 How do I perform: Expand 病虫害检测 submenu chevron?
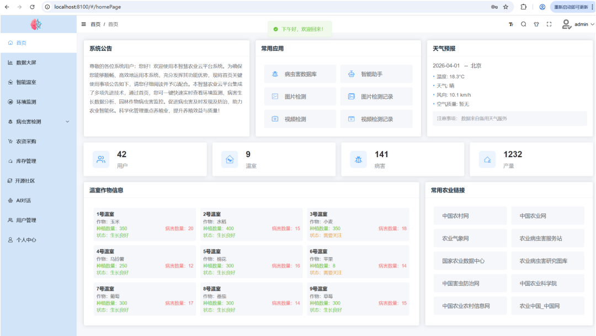tap(67, 121)
